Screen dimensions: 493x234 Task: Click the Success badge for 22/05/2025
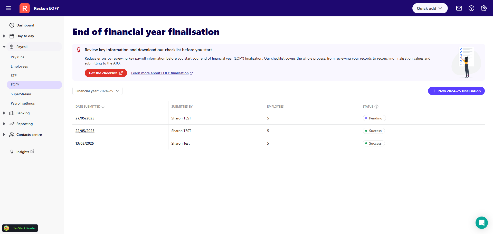(374, 131)
